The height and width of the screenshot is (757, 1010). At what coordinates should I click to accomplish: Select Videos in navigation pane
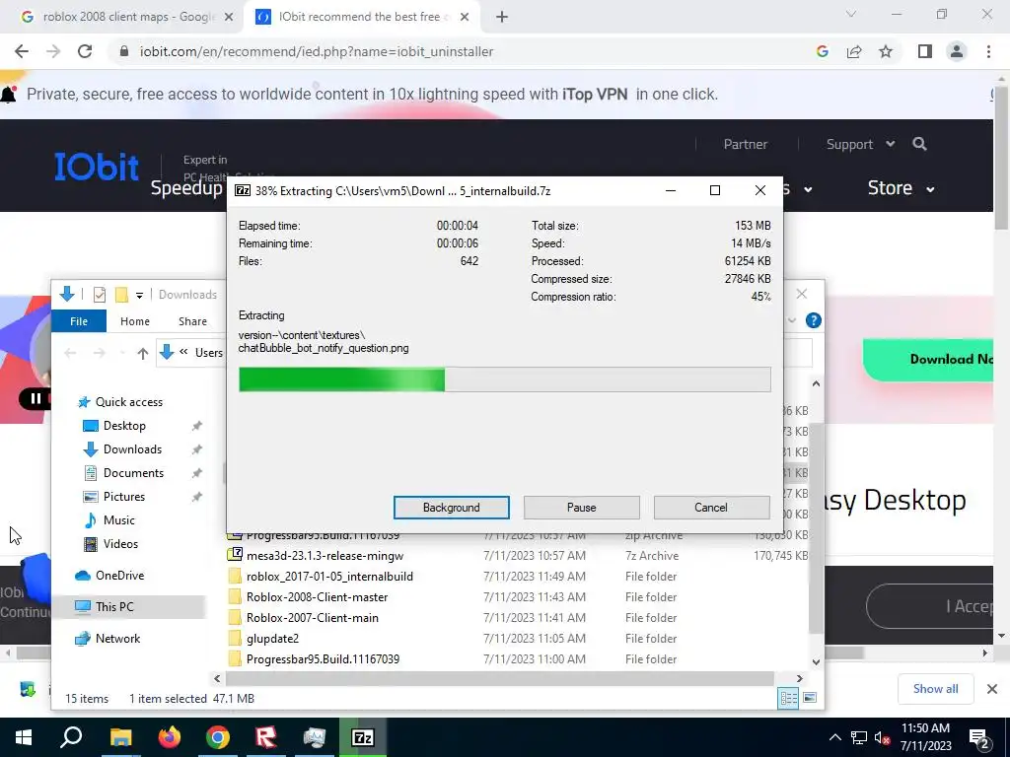[120, 544]
